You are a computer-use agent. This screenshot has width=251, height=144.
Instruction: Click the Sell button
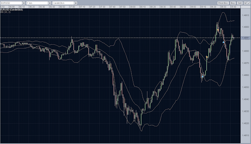(240, 3)
